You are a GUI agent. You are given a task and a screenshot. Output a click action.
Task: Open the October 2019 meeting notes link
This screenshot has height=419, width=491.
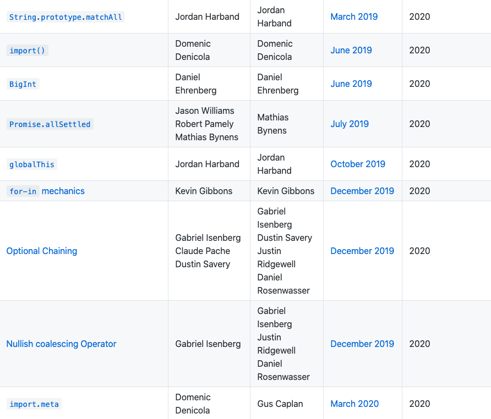tap(358, 164)
